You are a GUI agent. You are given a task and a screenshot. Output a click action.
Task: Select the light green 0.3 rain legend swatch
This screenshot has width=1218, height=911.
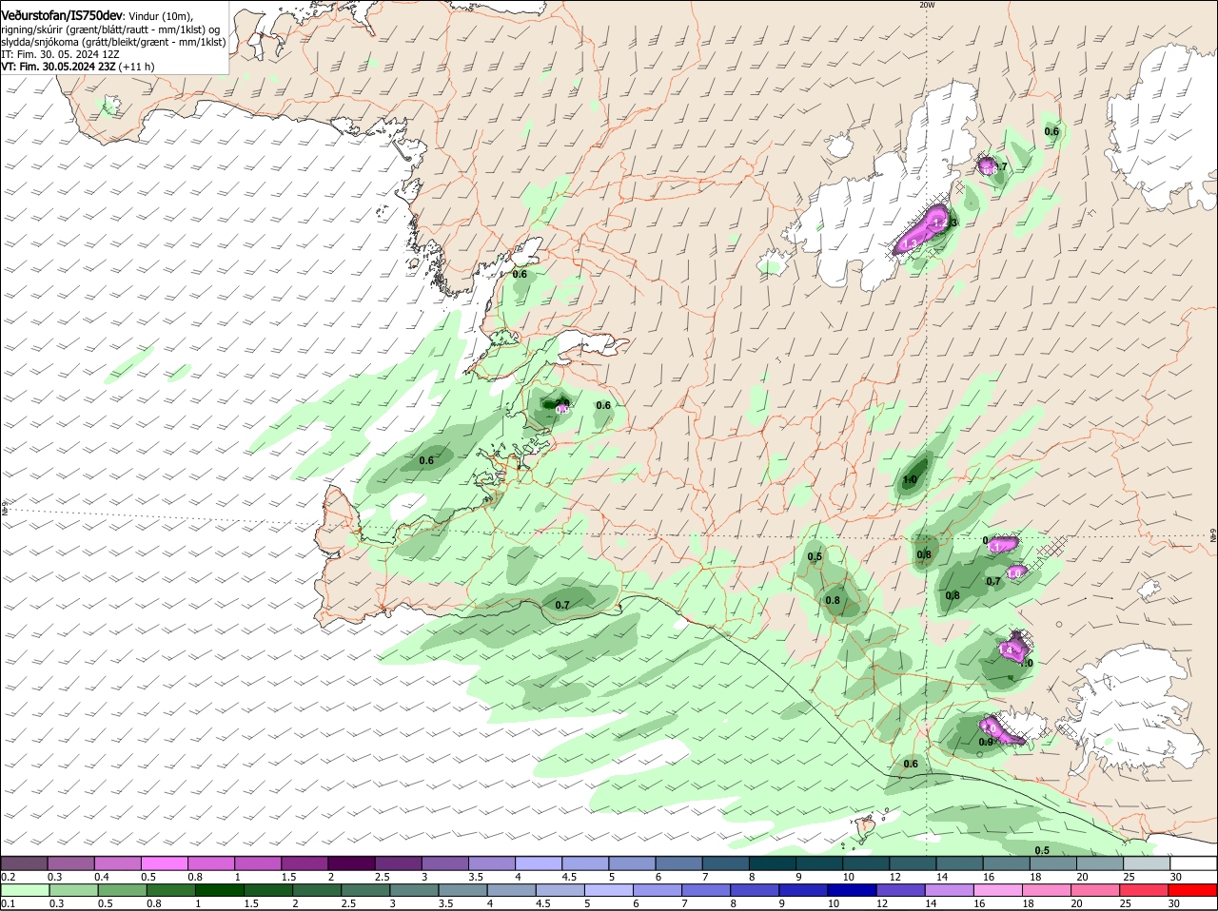(72, 890)
